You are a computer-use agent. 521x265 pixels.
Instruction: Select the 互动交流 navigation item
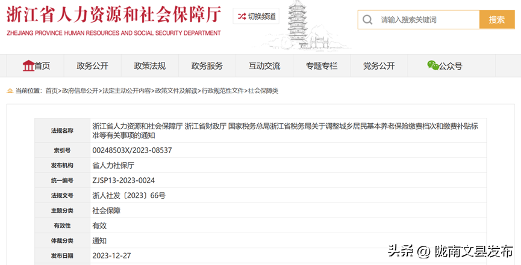[x=264, y=66]
